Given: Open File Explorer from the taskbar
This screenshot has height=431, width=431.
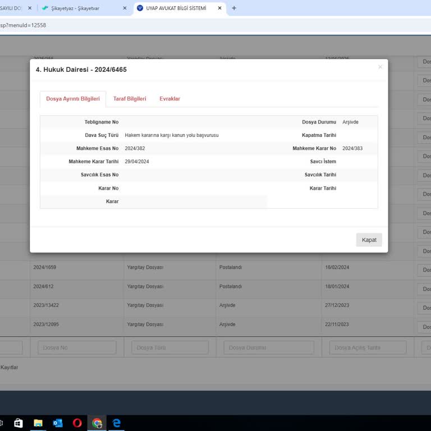Looking at the screenshot, I should (38, 423).
